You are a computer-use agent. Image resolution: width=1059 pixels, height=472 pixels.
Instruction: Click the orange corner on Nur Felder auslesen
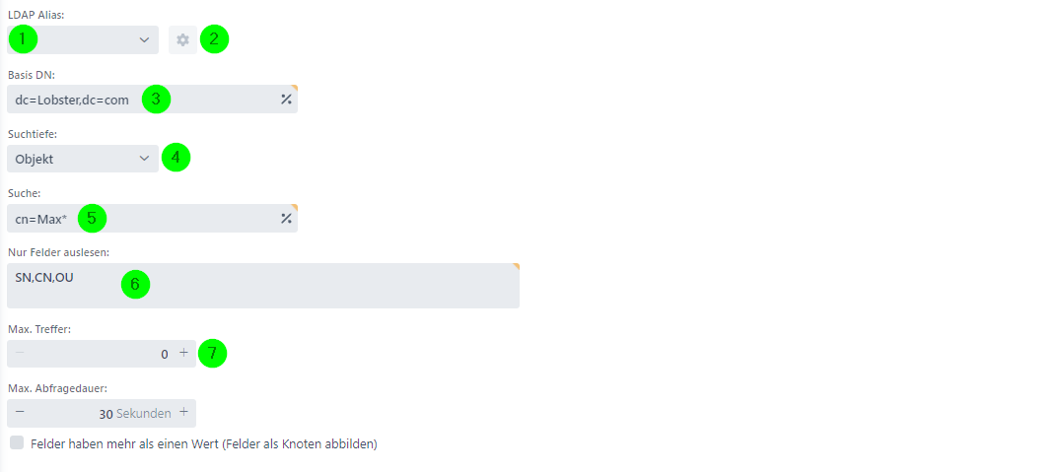click(x=516, y=266)
